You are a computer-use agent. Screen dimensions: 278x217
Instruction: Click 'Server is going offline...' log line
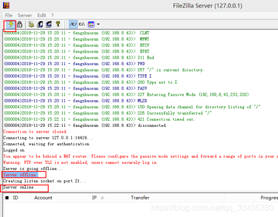(33, 169)
